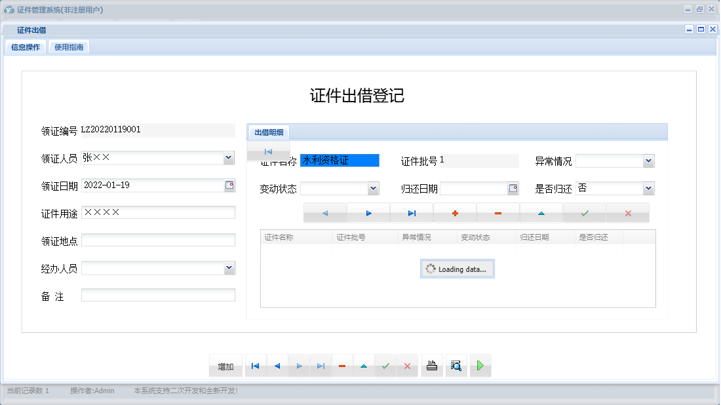
Task: Click the 增加 button to add a record
Action: click(x=225, y=366)
